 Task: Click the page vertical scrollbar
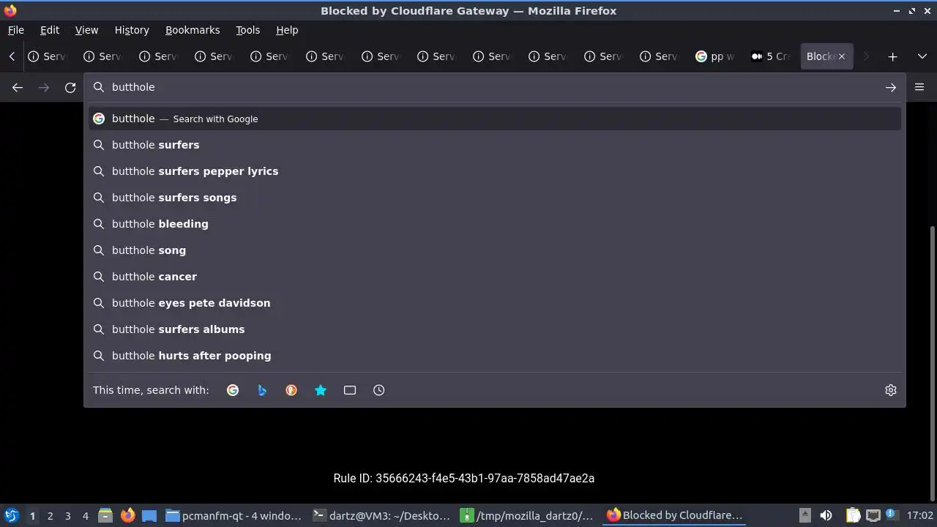pyautogui.click(x=932, y=362)
